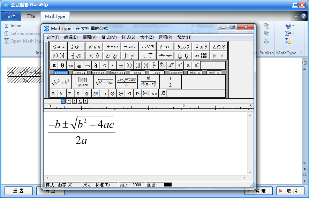The image size is (309, 198).
Task: Open the 帮助(H) menu
Action: 184,37
